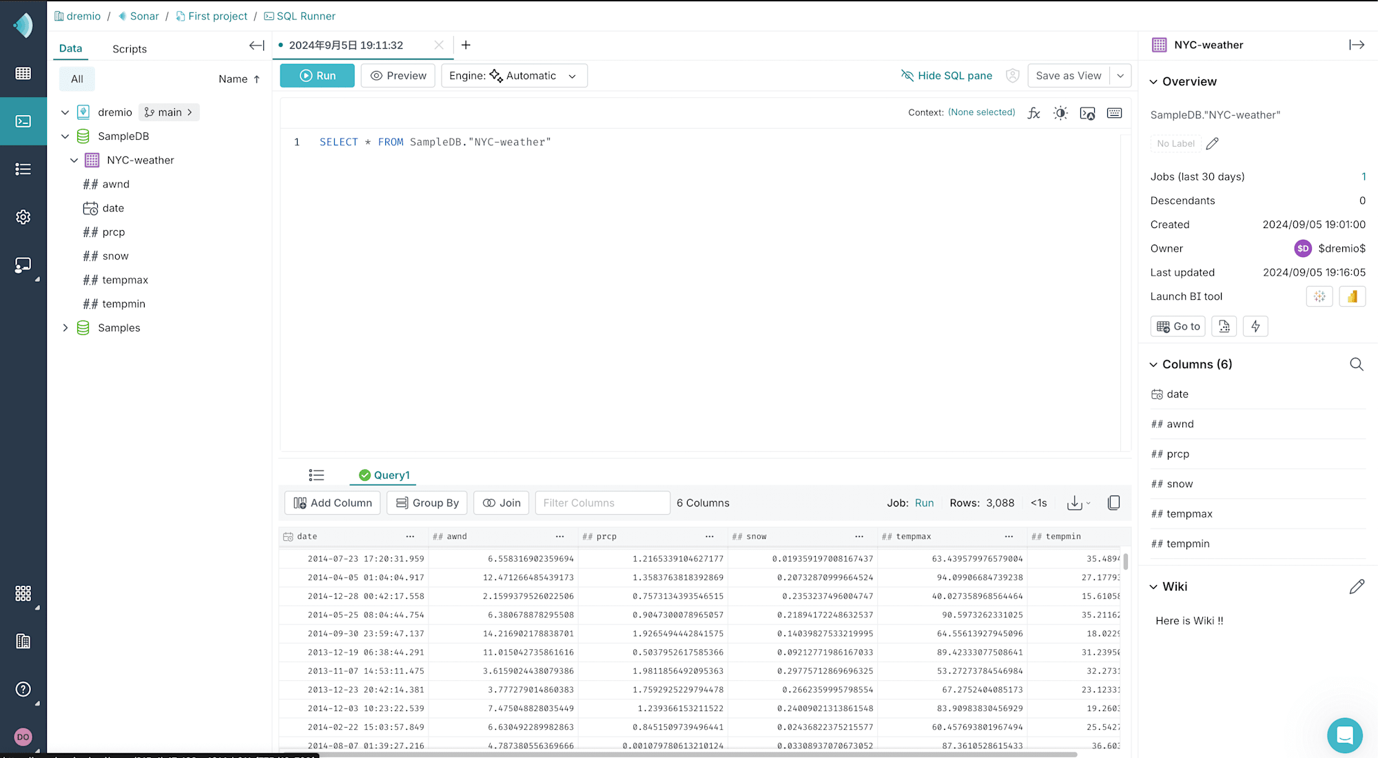Search columns with magnifier icon
Image resolution: width=1378 pixels, height=758 pixels.
(1357, 365)
